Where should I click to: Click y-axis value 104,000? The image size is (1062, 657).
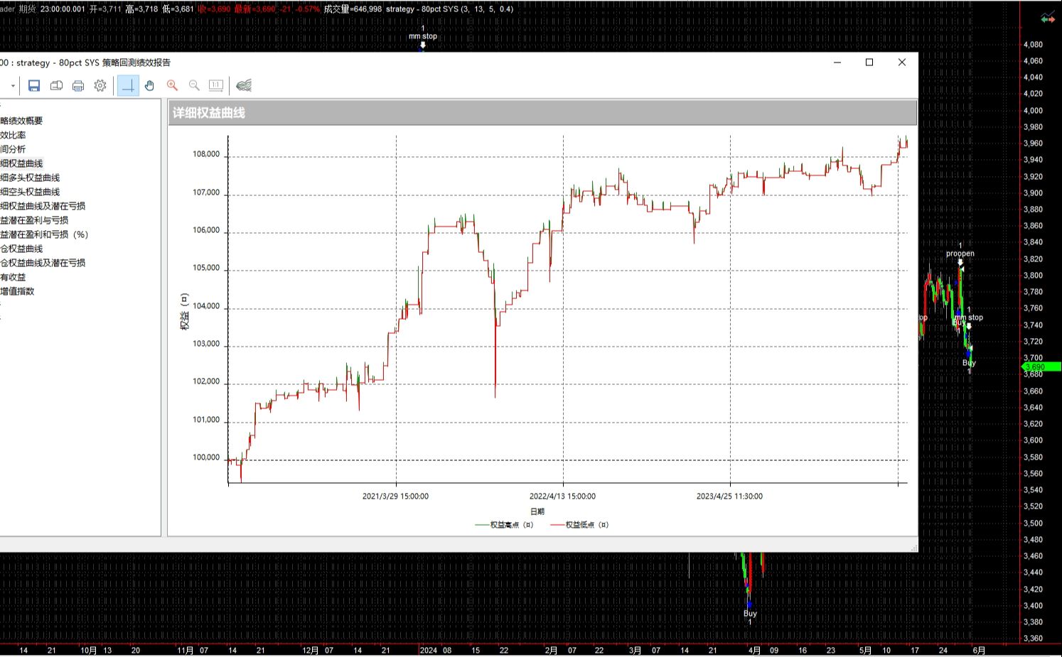pos(206,306)
